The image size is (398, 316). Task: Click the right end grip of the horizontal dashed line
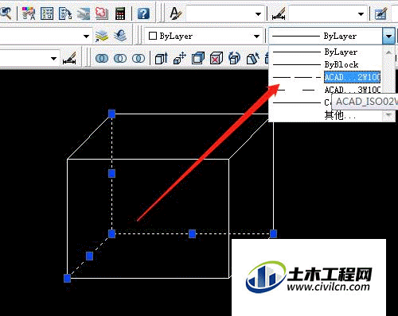pos(273,233)
